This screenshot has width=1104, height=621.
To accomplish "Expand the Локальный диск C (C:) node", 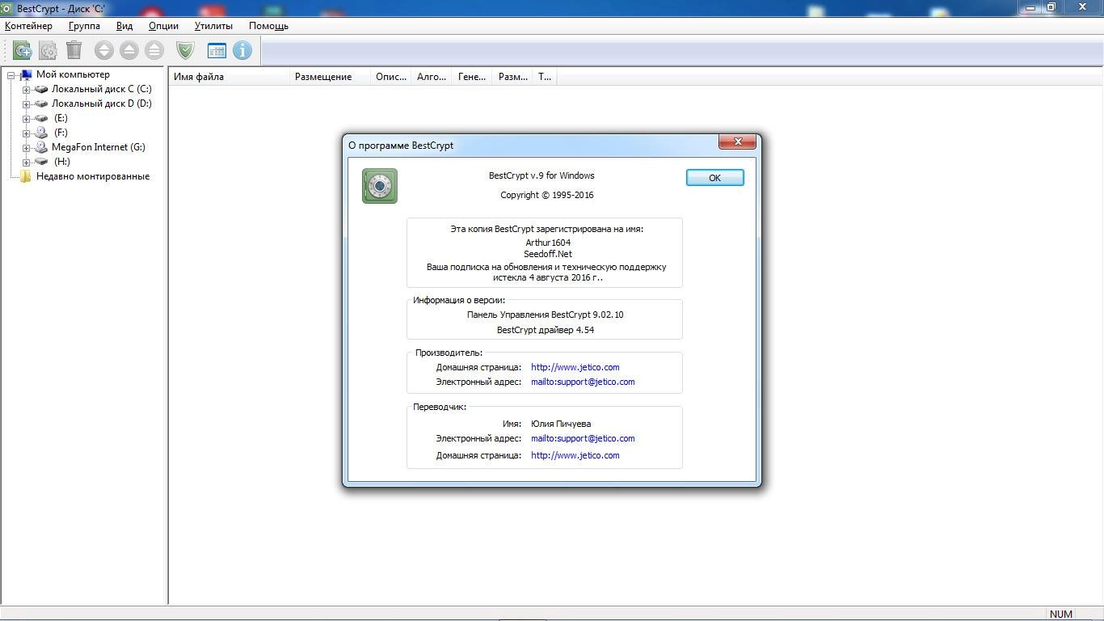I will pos(26,90).
